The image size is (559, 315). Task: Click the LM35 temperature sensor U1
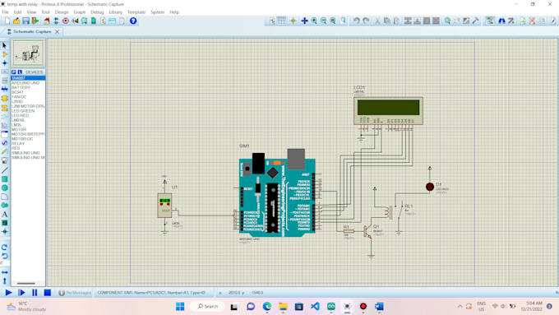164,206
